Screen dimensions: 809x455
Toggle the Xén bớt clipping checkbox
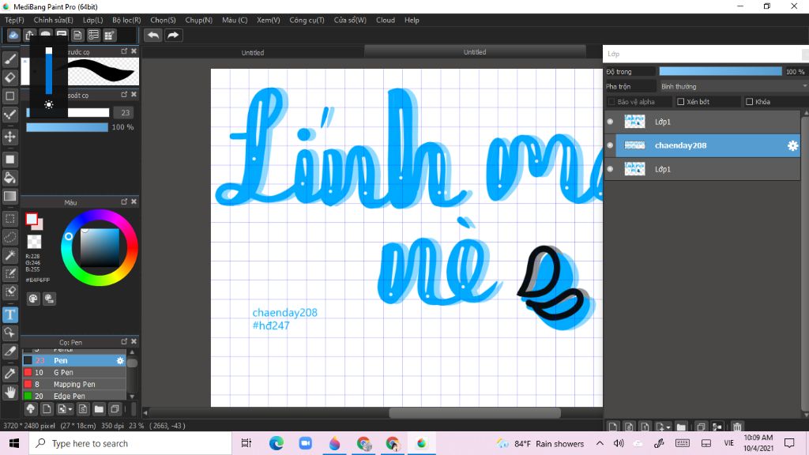coord(680,102)
